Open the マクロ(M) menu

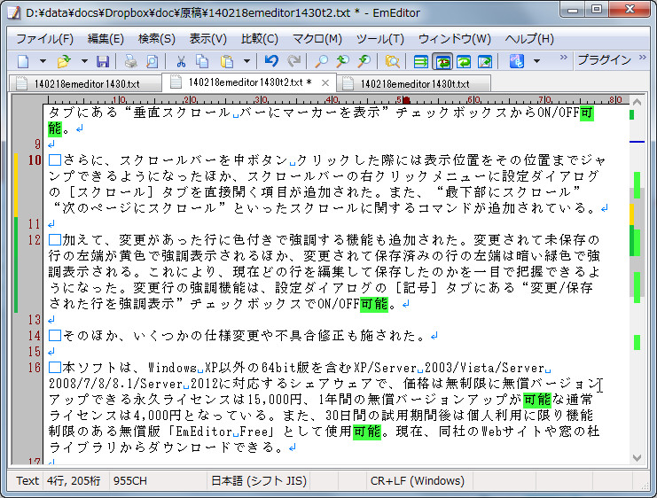pyautogui.click(x=317, y=39)
